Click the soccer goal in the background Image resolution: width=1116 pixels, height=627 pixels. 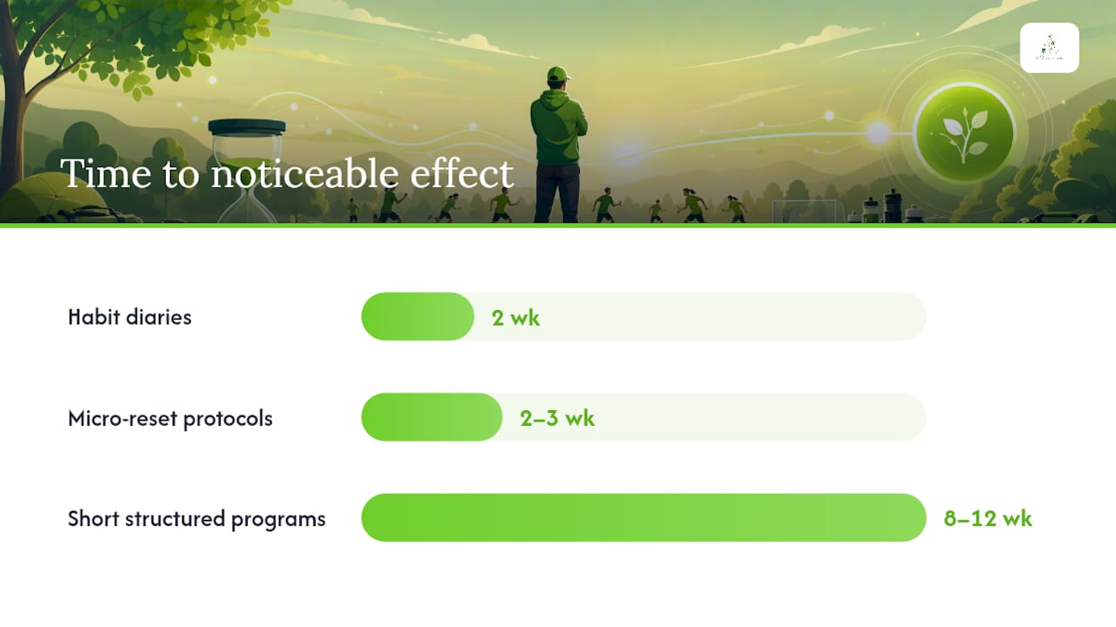[x=804, y=211]
